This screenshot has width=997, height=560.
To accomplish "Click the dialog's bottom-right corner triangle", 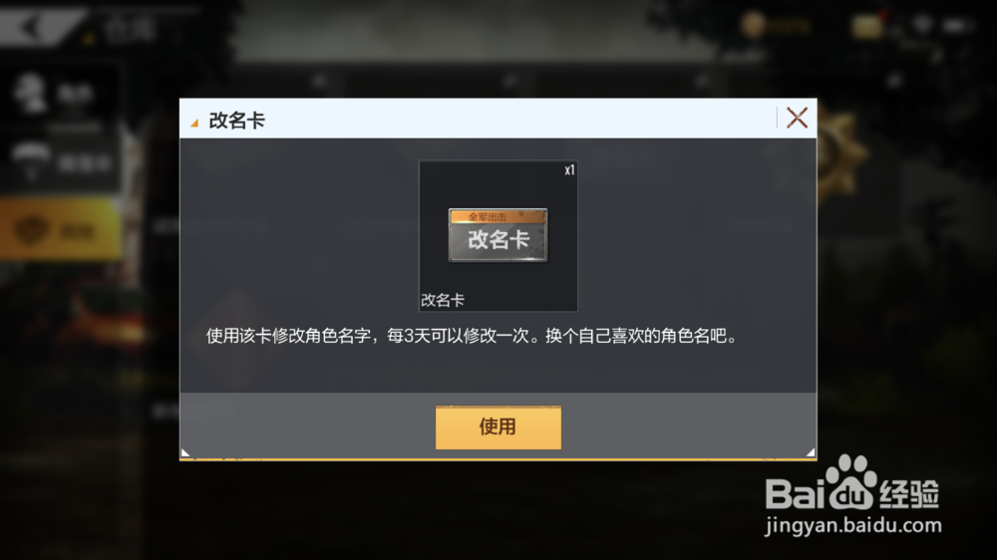I will [811, 452].
